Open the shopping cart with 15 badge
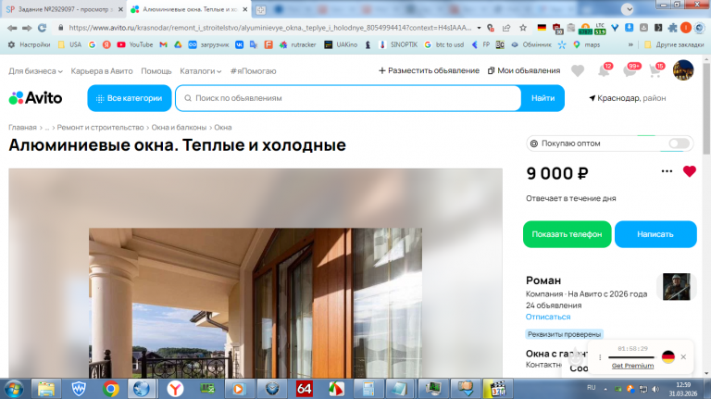The height and width of the screenshot is (399, 711). coord(655,70)
